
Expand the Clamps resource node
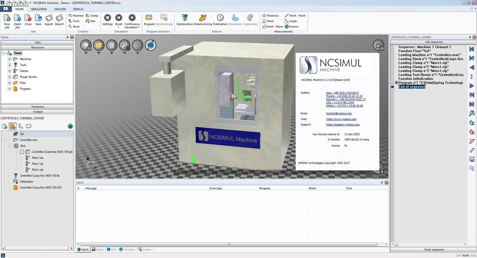click(x=10, y=71)
